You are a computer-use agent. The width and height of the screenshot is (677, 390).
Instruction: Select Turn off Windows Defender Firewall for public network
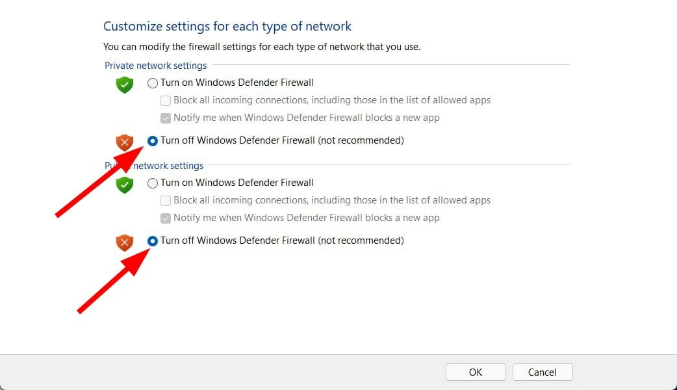[153, 240]
